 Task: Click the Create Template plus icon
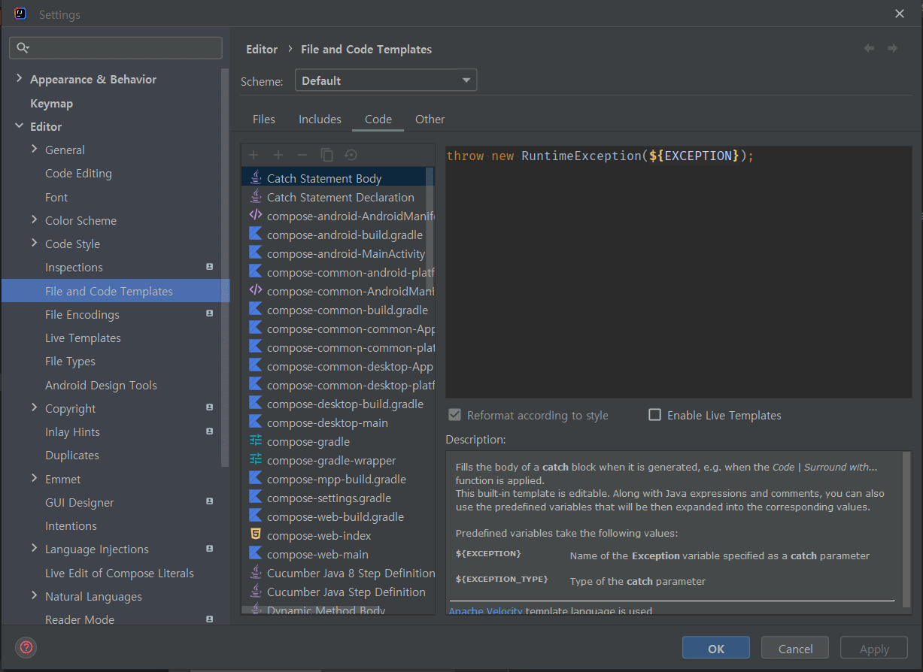click(254, 155)
